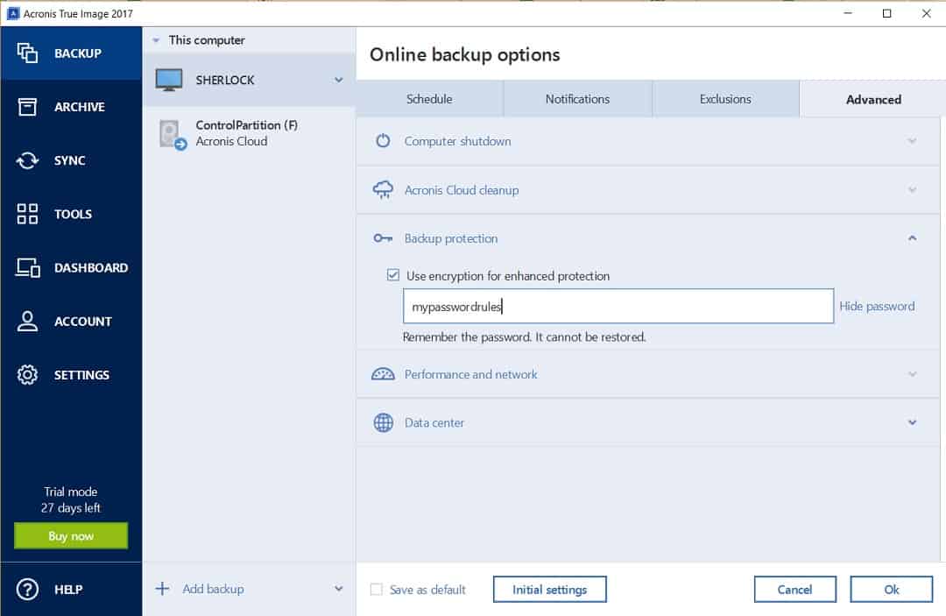
Task: Click the Acronis app logo in title bar
Action: click(x=12, y=13)
